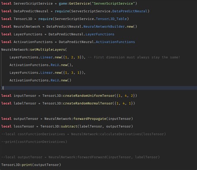Image resolution: width=197 pixels, height=170 pixels.
Task: Click the TensorL3D_Table module reference
Action: (111, 19)
